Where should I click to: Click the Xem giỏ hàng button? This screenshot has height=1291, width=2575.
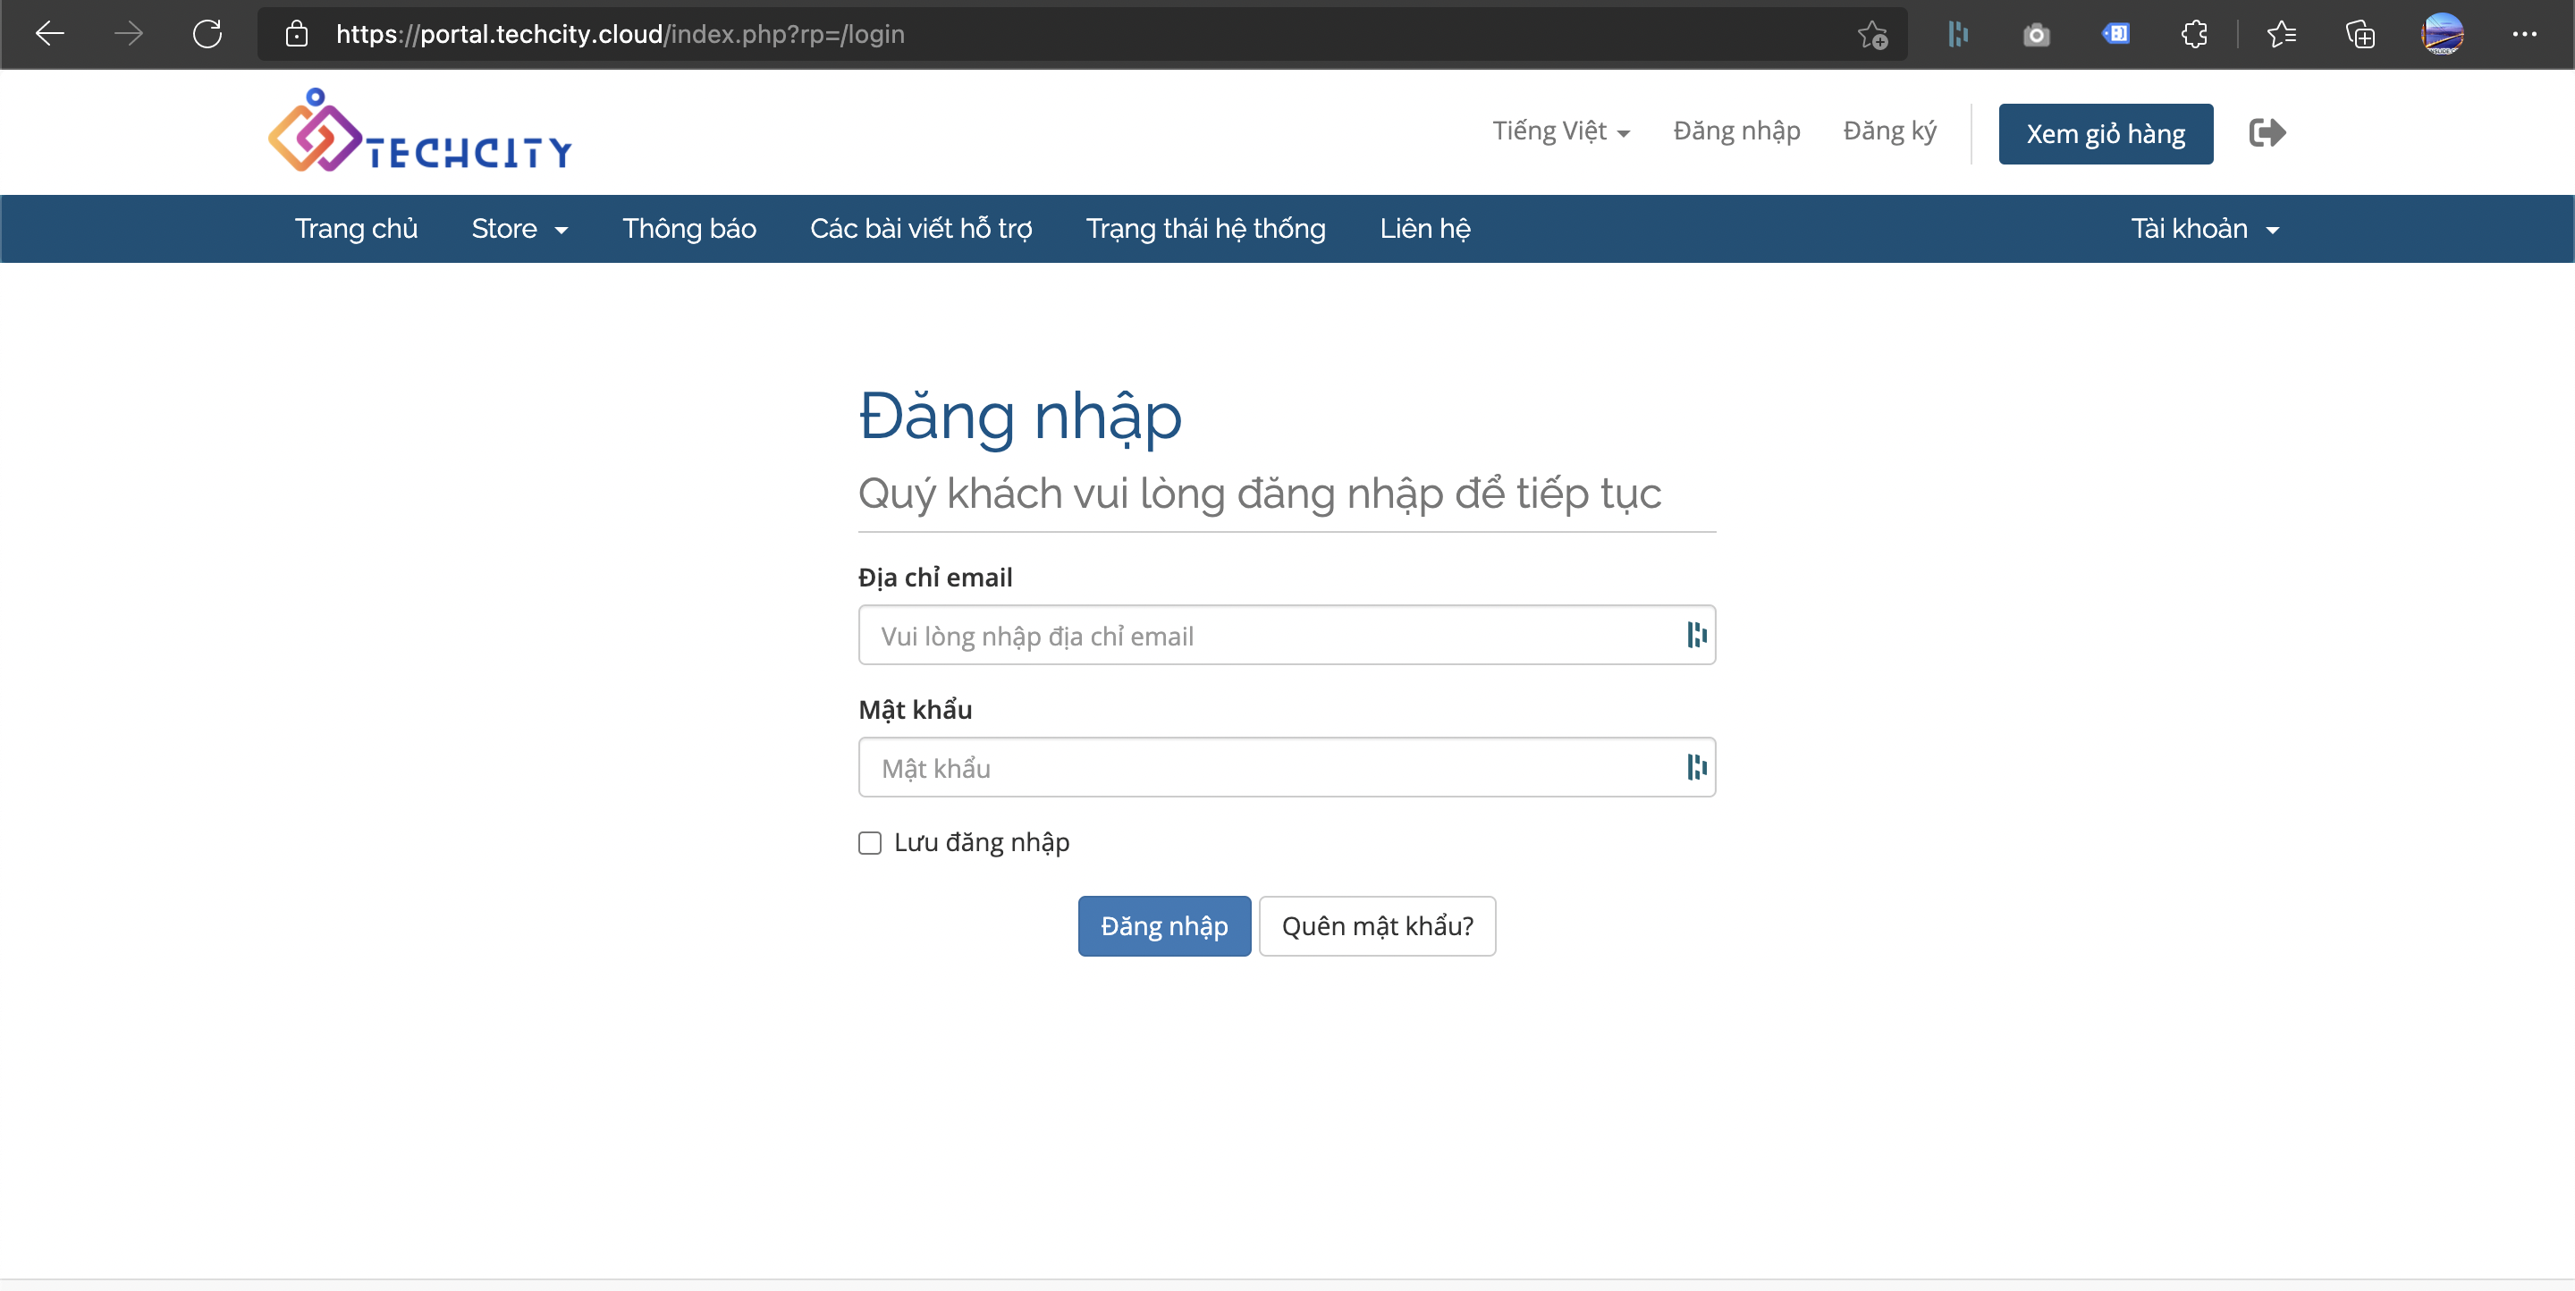tap(2106, 134)
